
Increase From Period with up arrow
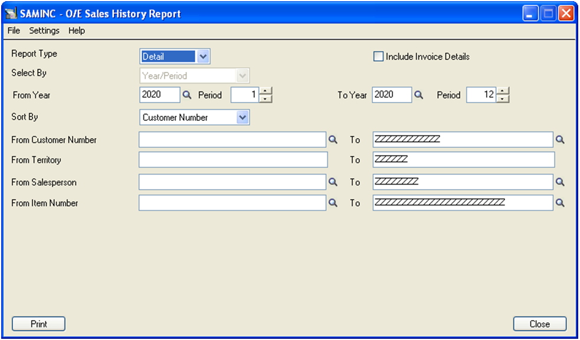266,91
